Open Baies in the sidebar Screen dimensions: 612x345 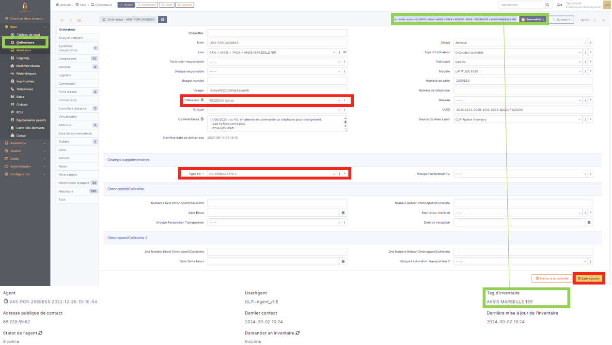pyautogui.click(x=20, y=97)
